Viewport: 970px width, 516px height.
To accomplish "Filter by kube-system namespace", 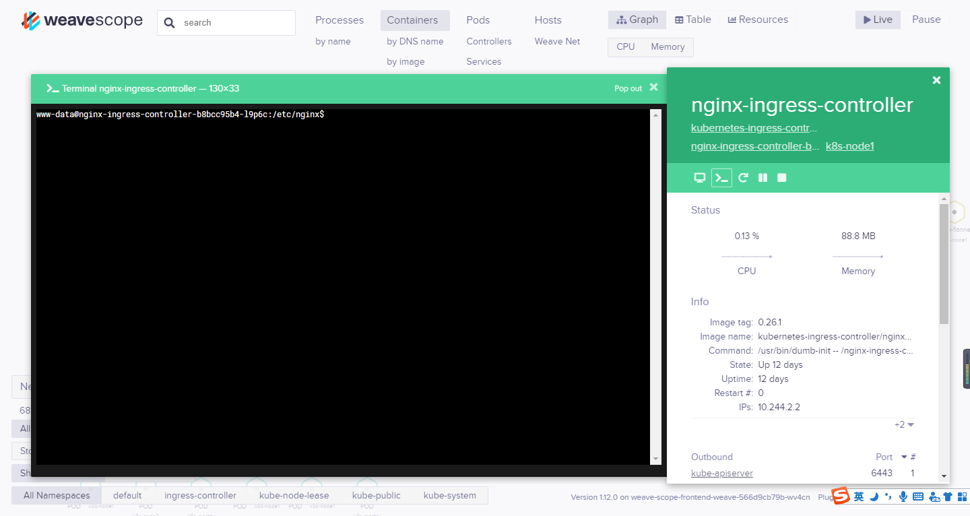I will click(450, 495).
